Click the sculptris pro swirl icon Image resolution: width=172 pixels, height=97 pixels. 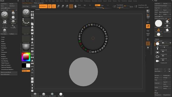(75, 6)
